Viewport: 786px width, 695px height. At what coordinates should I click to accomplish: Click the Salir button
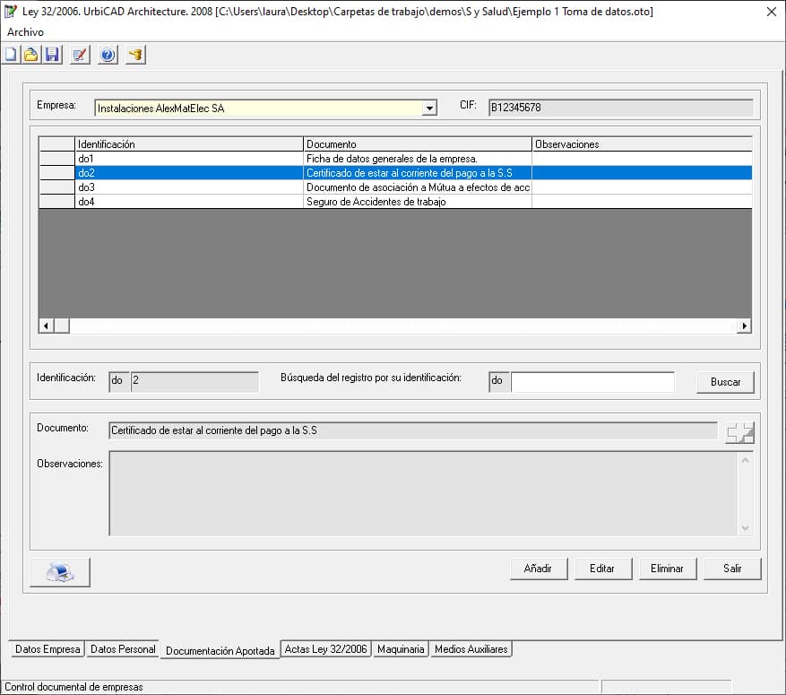[732, 569]
